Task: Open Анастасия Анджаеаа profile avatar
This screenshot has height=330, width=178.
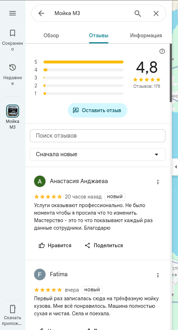Action: 40,181
